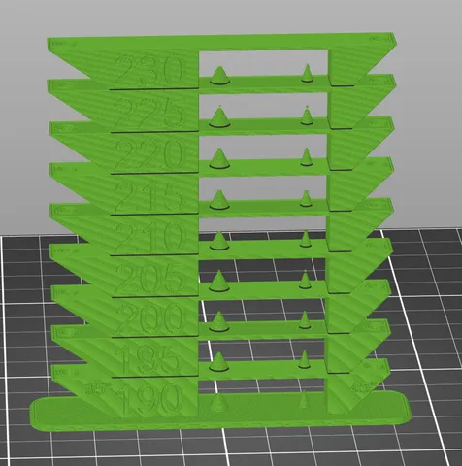Pick the 205 temperature section
The width and height of the screenshot is (462, 466).
click(x=150, y=279)
